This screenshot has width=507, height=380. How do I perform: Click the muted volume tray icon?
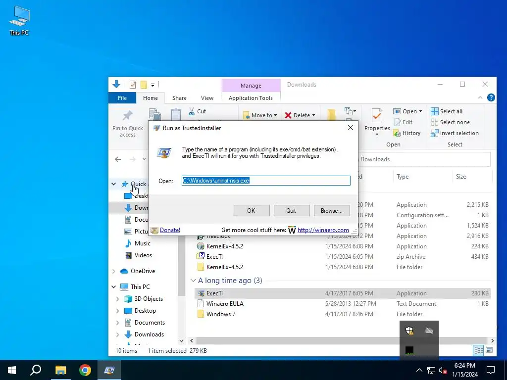point(443,370)
